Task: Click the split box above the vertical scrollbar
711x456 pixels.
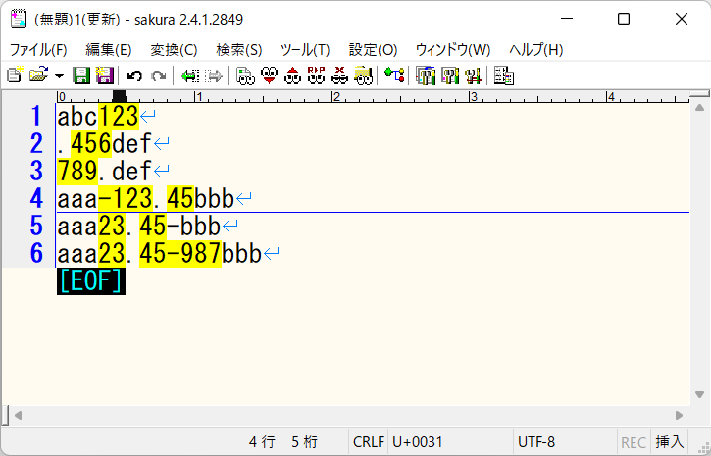Action: coord(699,94)
